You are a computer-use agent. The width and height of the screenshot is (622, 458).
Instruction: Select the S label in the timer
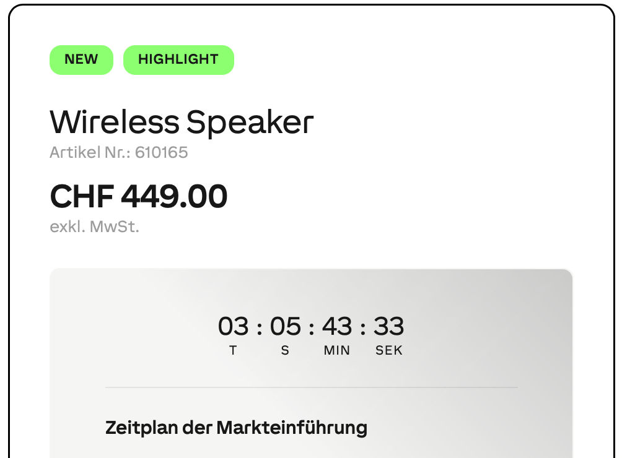[x=284, y=350]
